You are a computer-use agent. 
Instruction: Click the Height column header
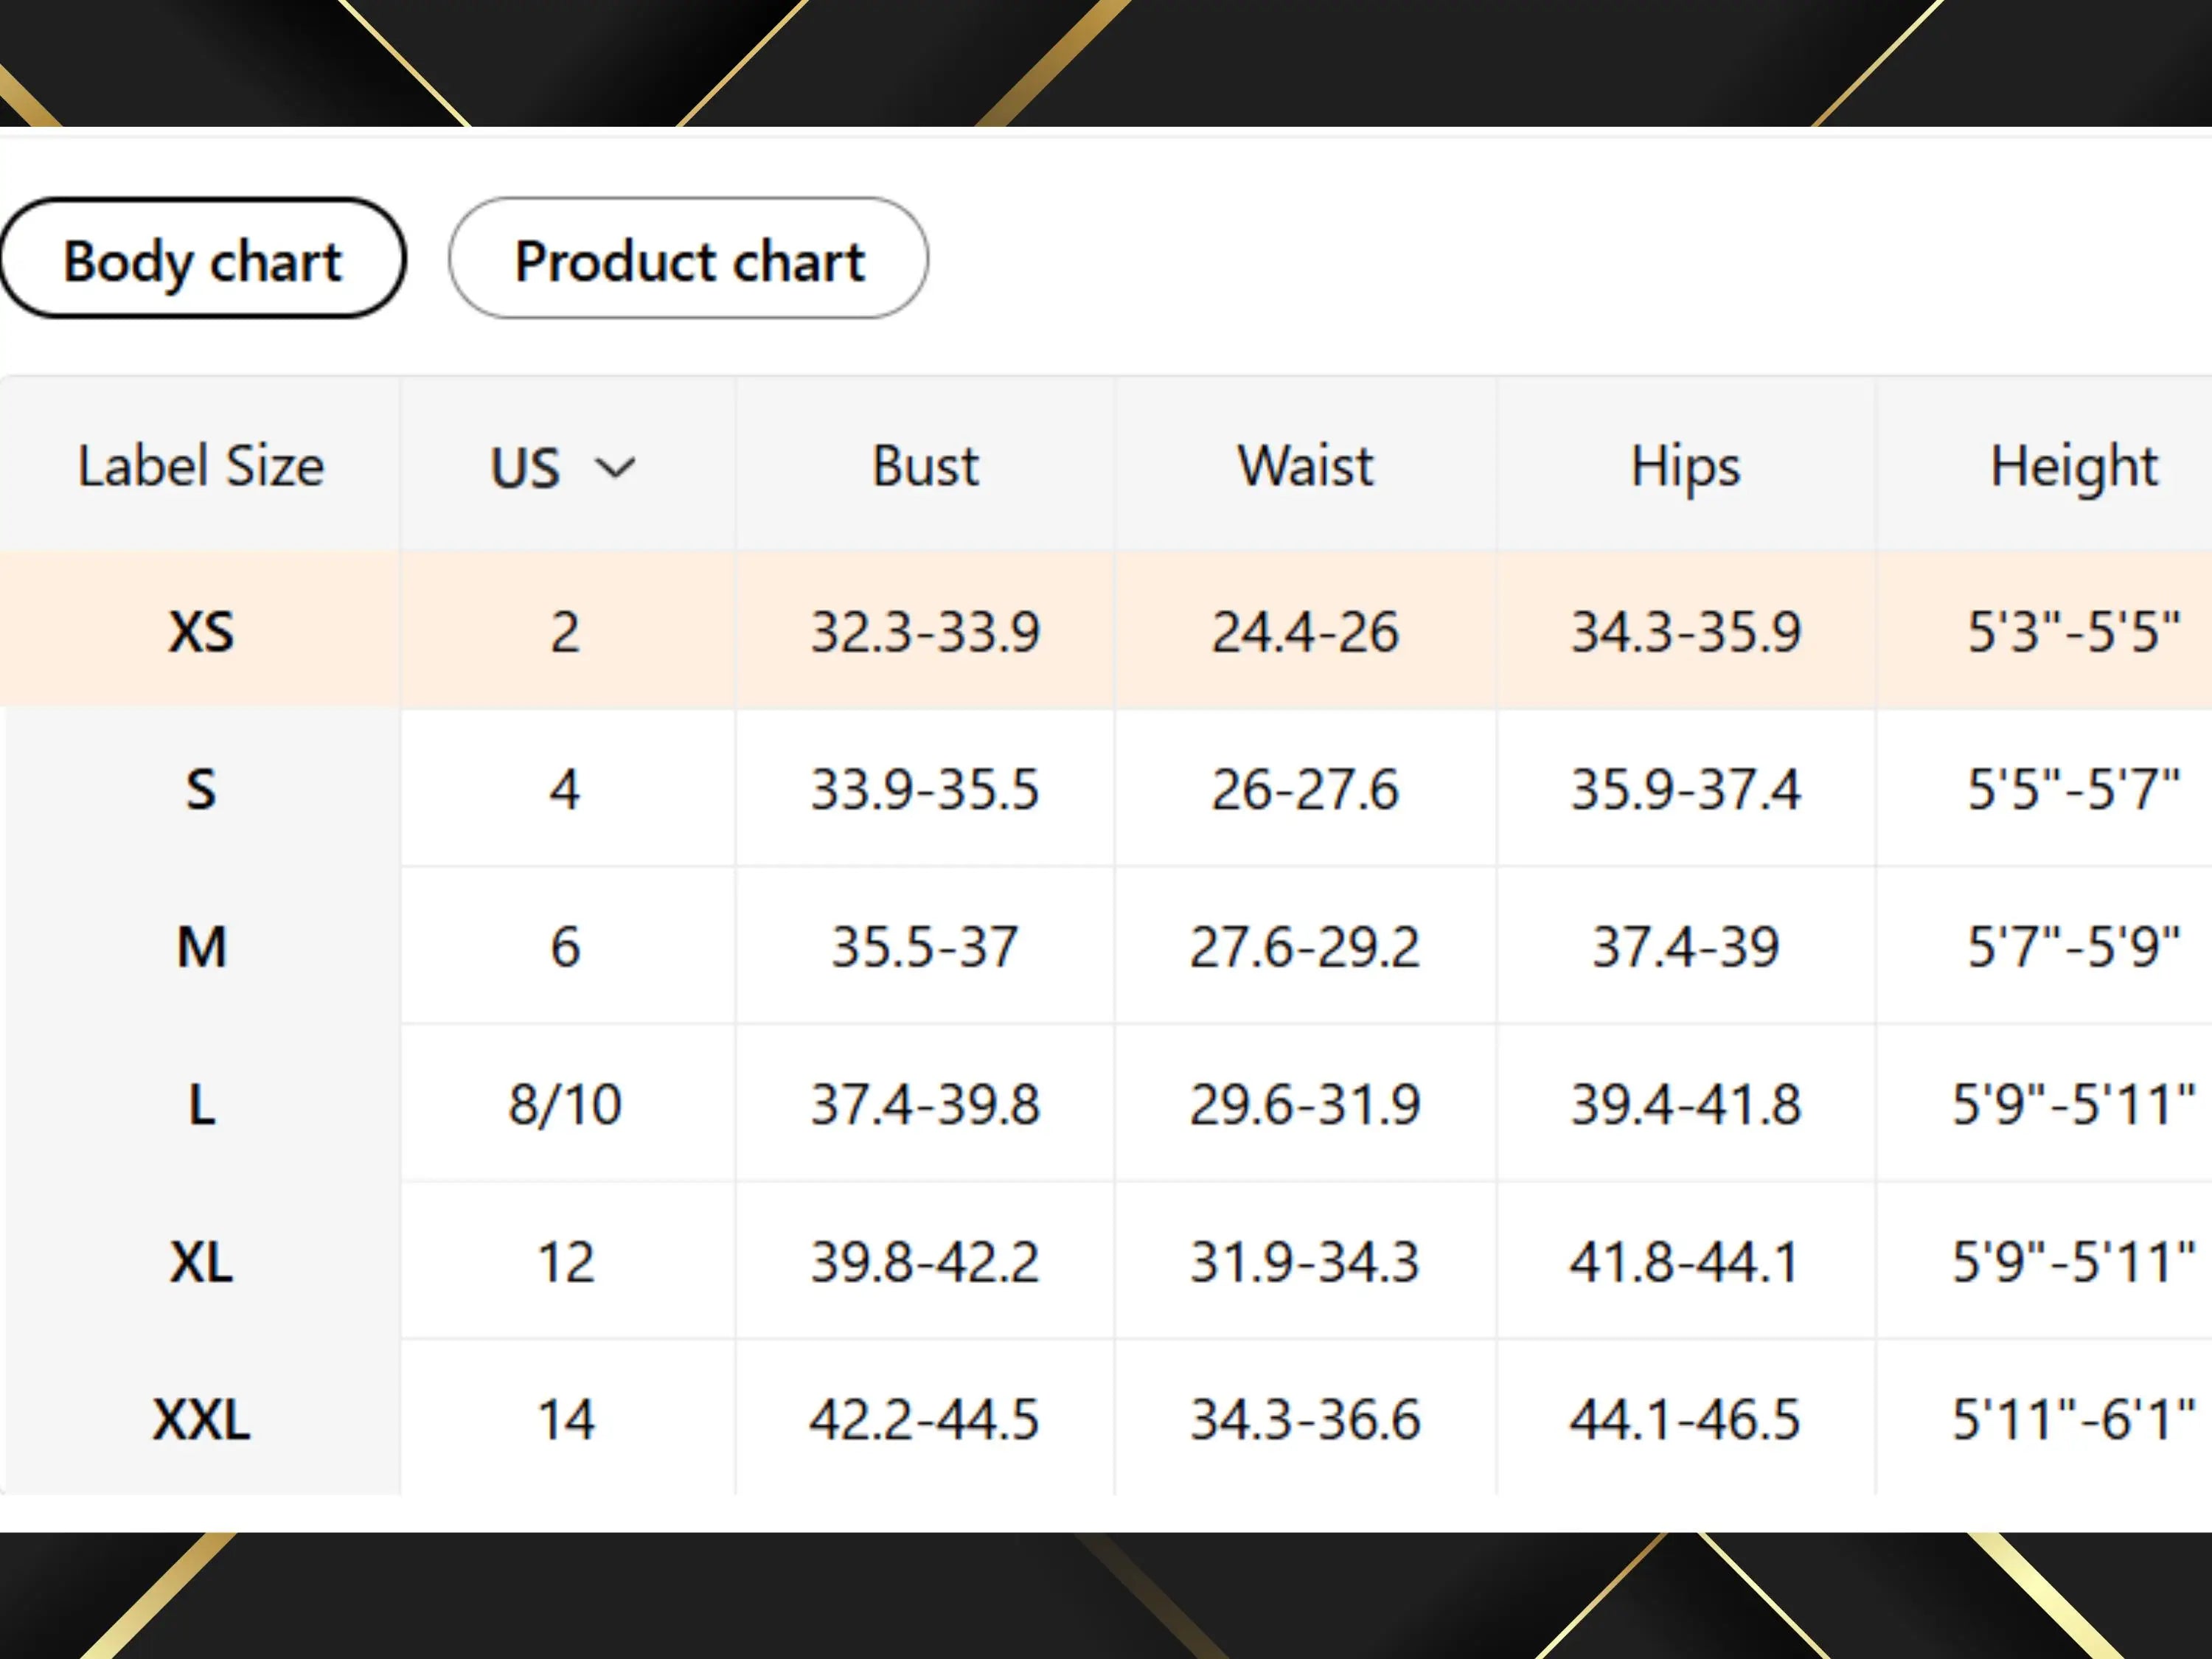coord(2073,466)
